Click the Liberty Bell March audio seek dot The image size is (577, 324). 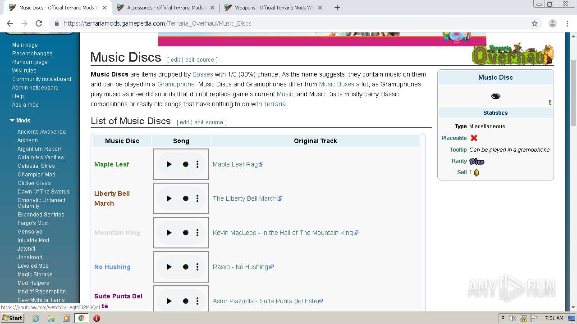click(x=186, y=198)
